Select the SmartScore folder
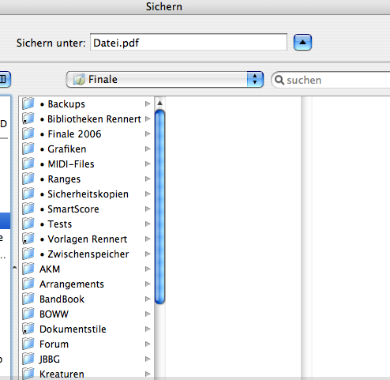Screen dimensions: 390x380 click(x=87, y=209)
